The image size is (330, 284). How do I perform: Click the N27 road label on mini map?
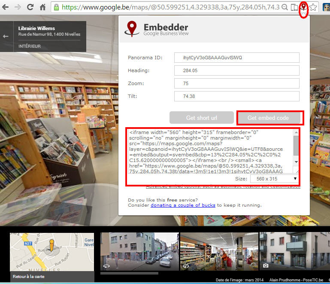(x=28, y=243)
